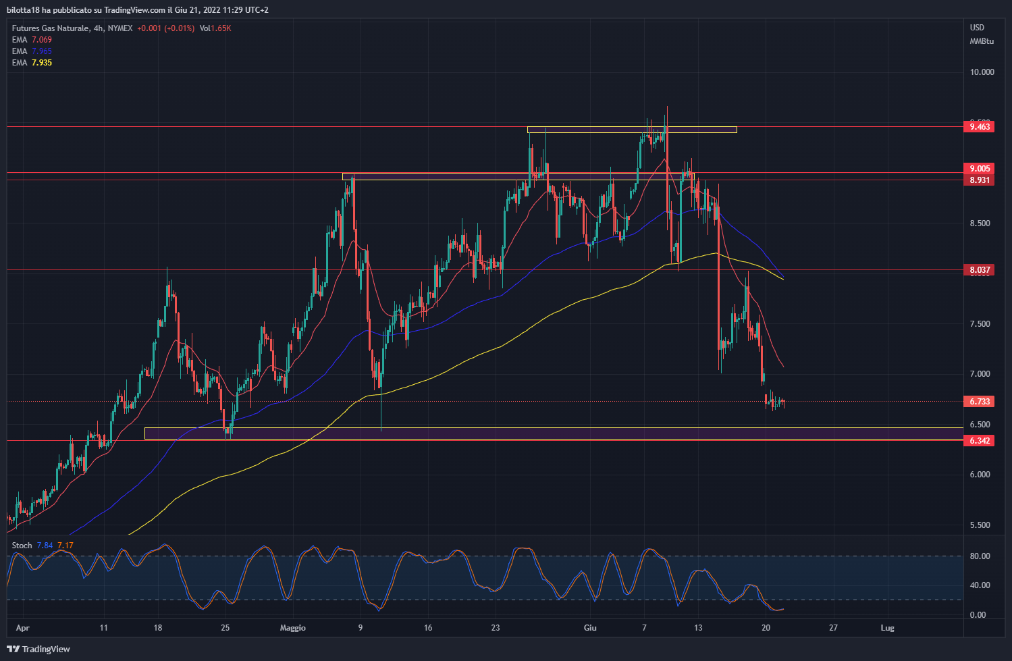The width and height of the screenshot is (1012, 661).
Task: Click the 9.463 red price label
Action: (980, 127)
